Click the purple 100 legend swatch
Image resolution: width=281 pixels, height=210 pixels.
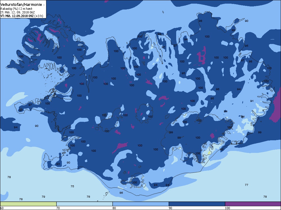coord(253,204)
